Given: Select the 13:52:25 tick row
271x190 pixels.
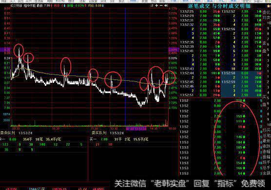Looking at the screenshot, I should [x=200, y=12].
